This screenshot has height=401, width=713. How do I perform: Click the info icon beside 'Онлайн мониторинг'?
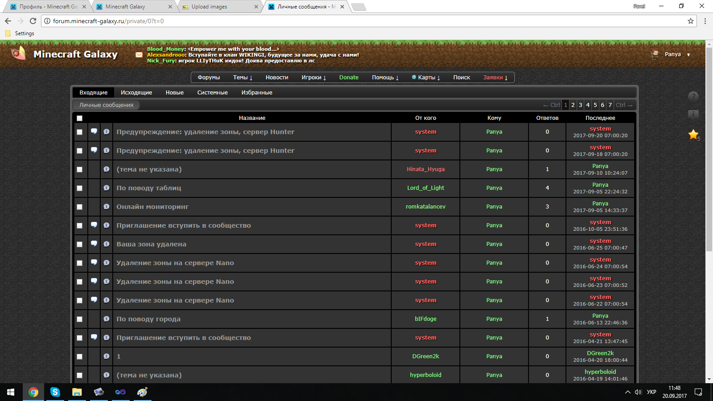click(107, 207)
